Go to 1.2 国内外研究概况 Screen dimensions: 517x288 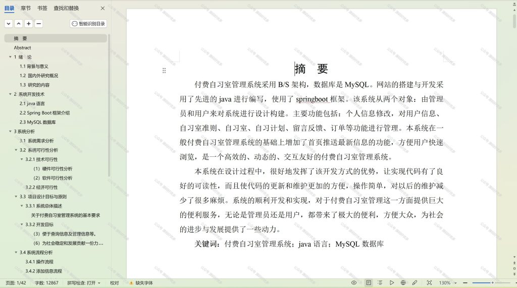pyautogui.click(x=39, y=76)
